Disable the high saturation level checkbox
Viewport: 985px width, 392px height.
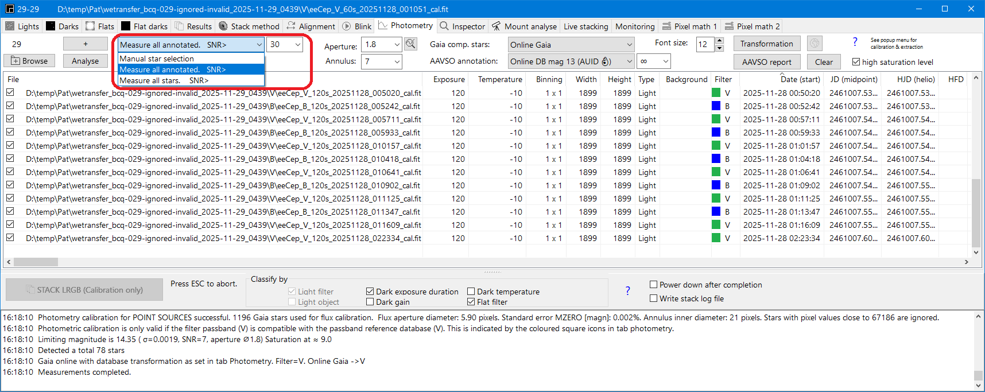856,62
